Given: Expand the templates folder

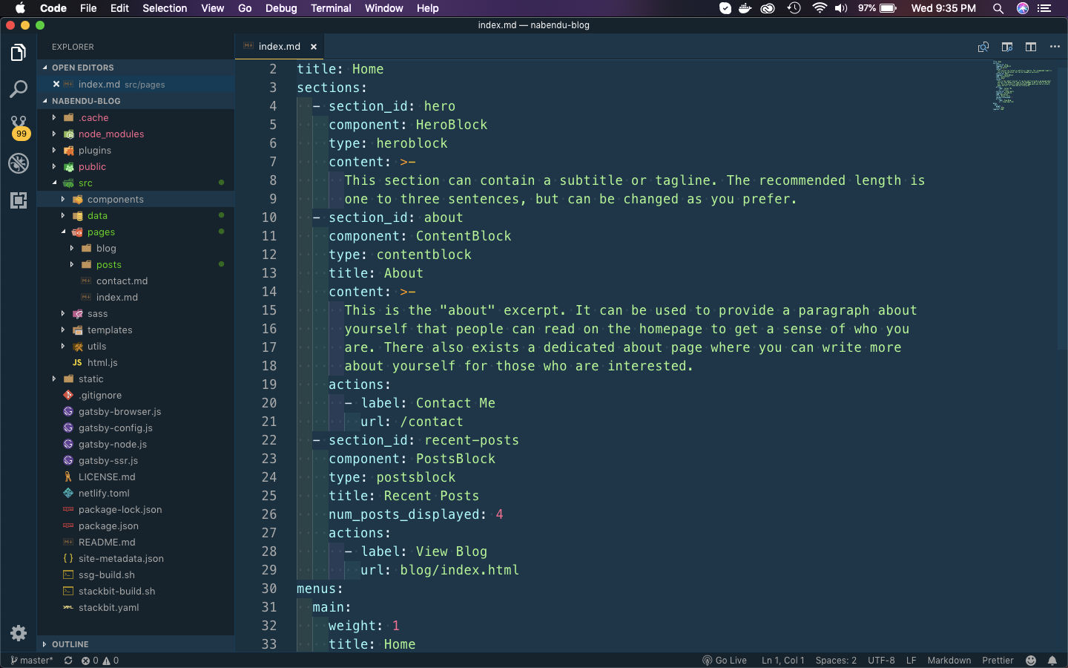Looking at the screenshot, I should tap(136, 330).
